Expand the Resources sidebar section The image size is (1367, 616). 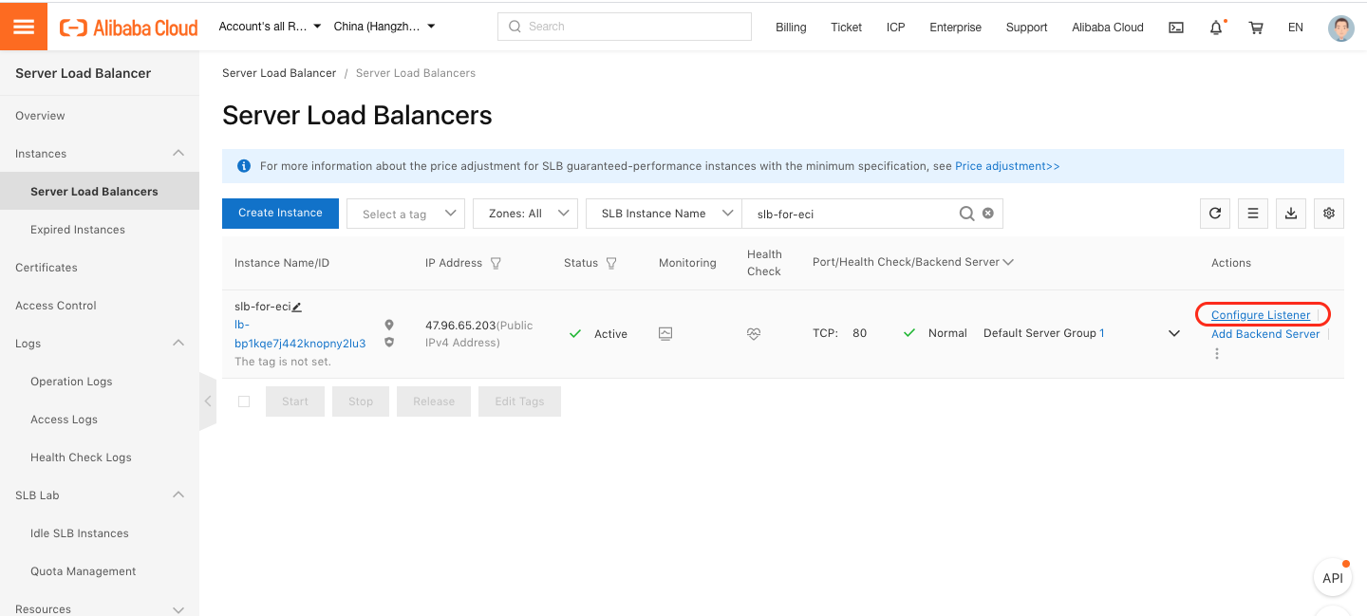[x=178, y=608]
